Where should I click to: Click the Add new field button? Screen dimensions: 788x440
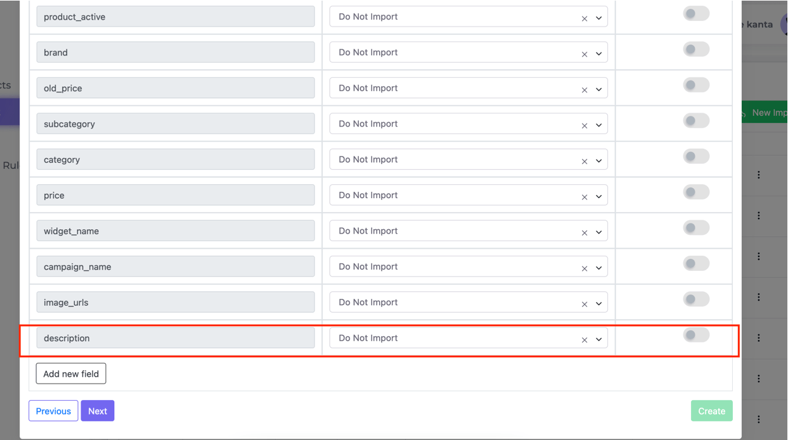click(71, 374)
